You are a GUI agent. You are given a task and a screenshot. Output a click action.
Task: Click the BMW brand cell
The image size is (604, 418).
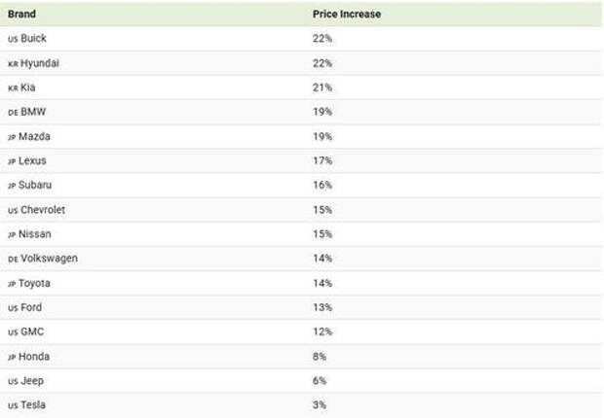click(33, 112)
